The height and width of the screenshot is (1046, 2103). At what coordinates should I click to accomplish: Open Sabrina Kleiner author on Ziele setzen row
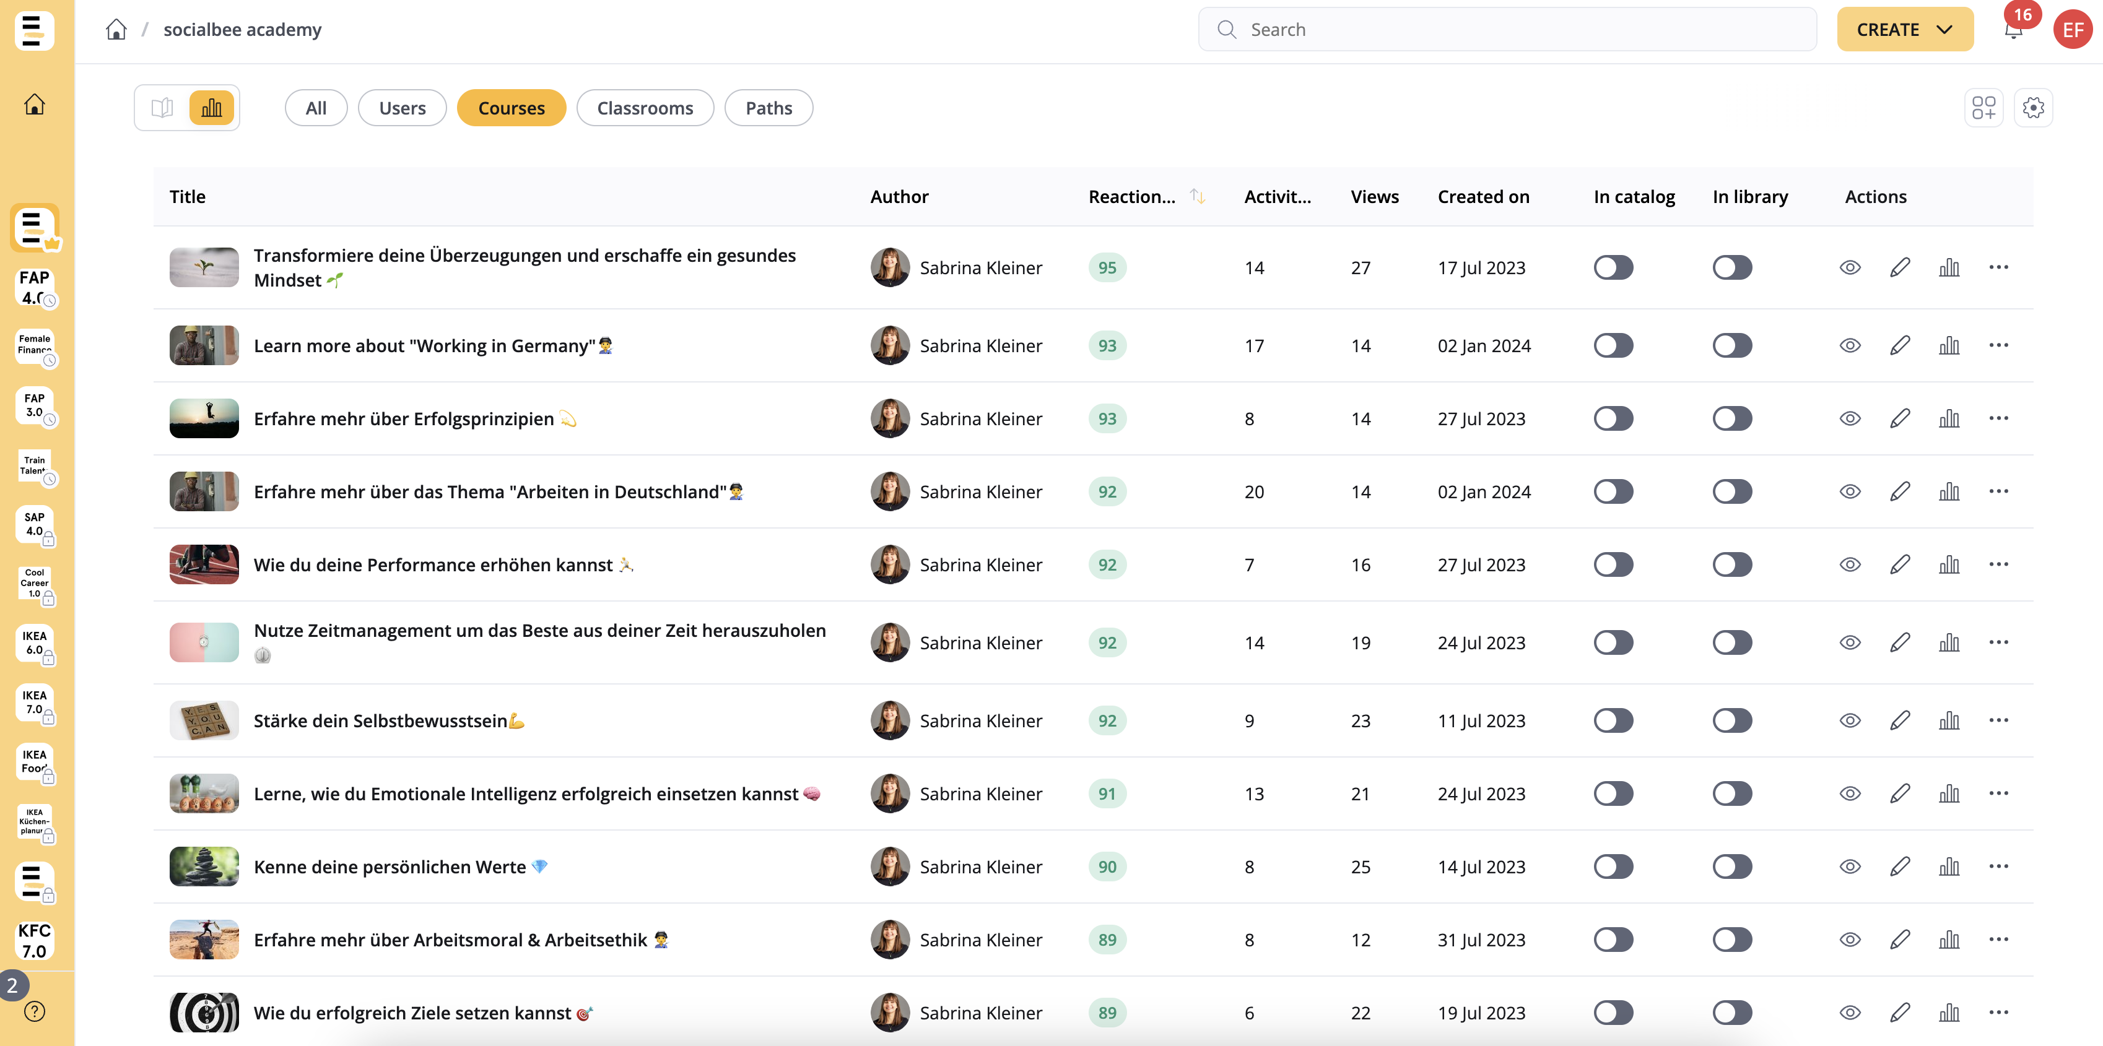click(957, 1013)
